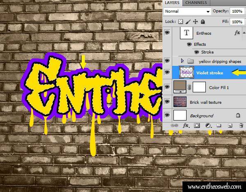
Task: Create a new layer
Action: coord(229,125)
